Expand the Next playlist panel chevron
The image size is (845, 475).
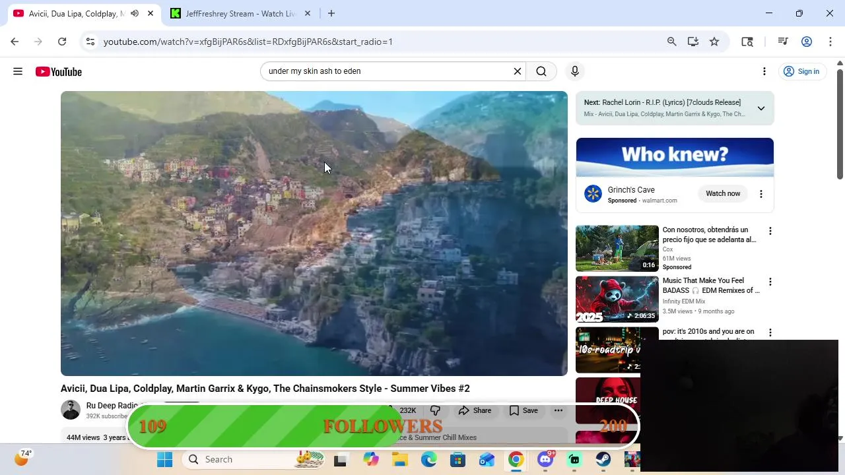point(761,108)
